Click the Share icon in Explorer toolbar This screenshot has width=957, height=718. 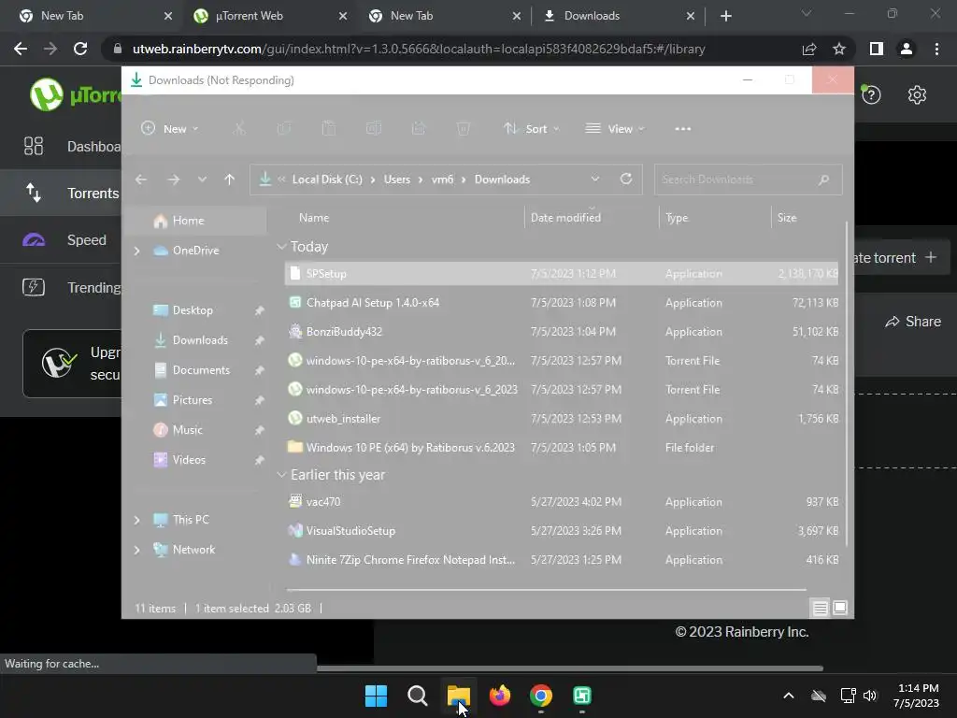click(419, 129)
